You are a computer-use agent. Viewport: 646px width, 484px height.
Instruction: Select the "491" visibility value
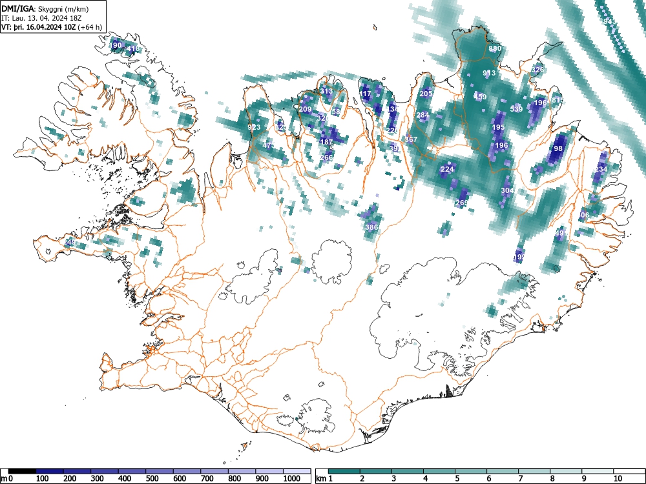tap(560, 233)
